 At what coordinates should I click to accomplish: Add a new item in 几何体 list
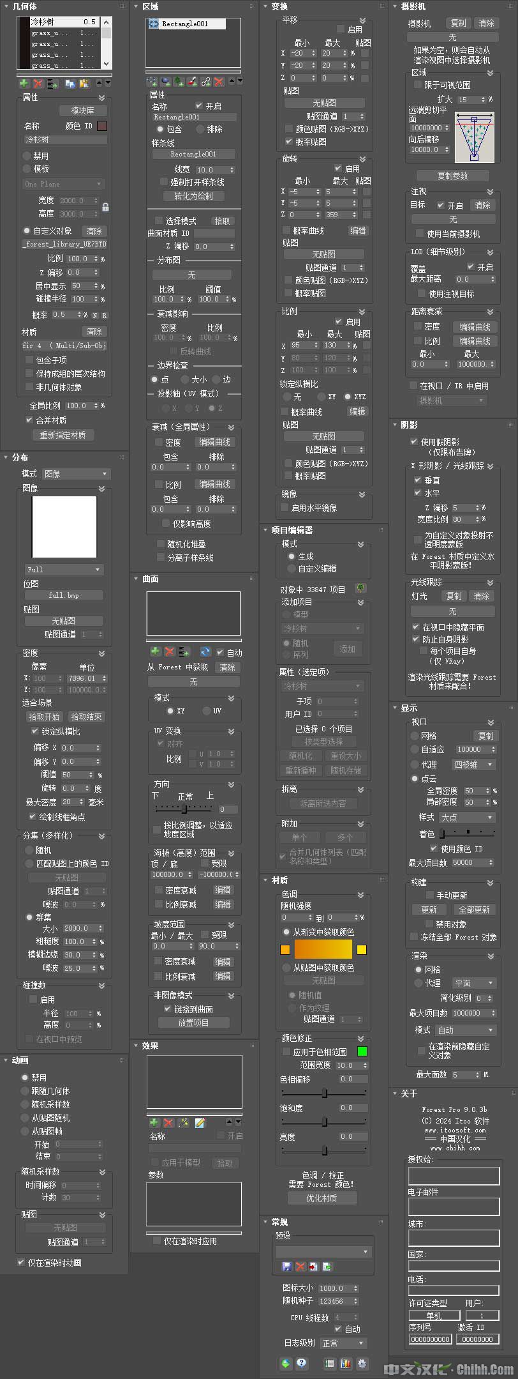pos(24,84)
